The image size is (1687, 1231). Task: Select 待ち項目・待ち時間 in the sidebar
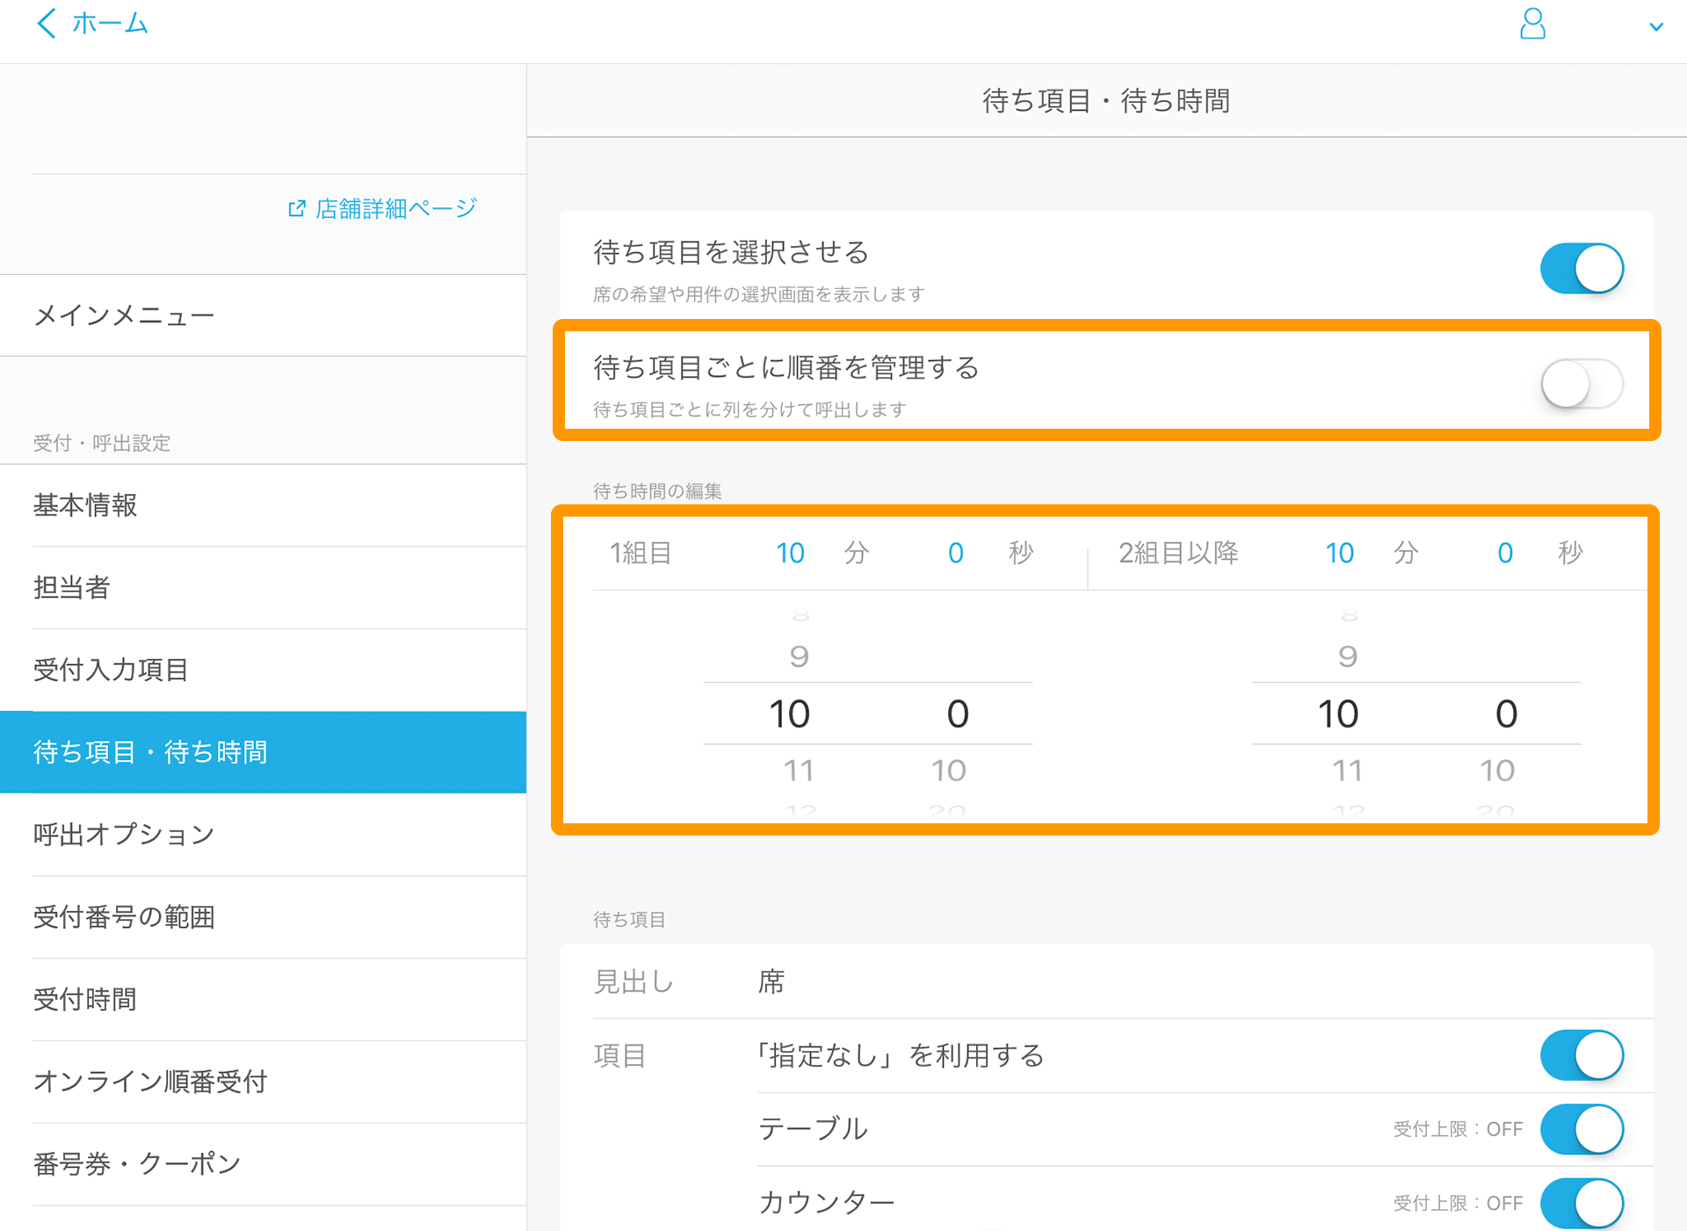pos(264,752)
